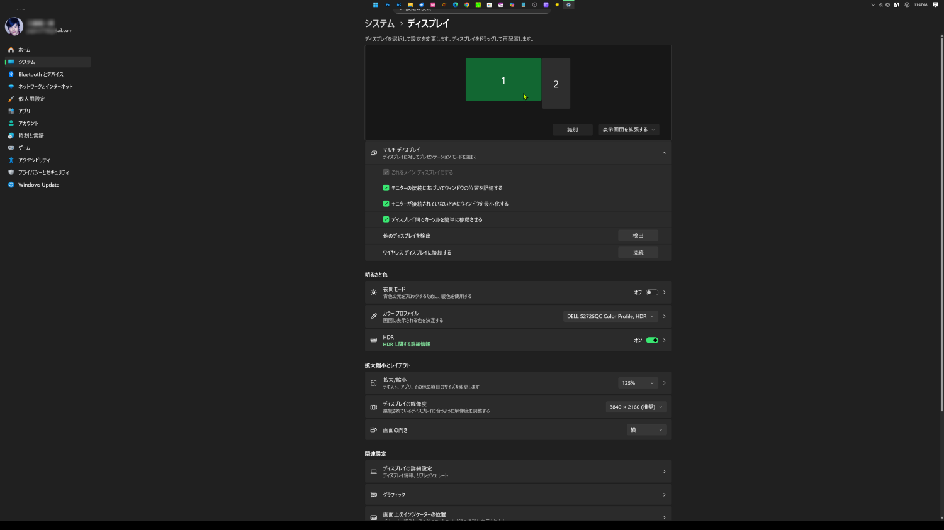Open the 3840 × 2160 resolution dropdown
This screenshot has height=530, width=944.
pos(636,407)
